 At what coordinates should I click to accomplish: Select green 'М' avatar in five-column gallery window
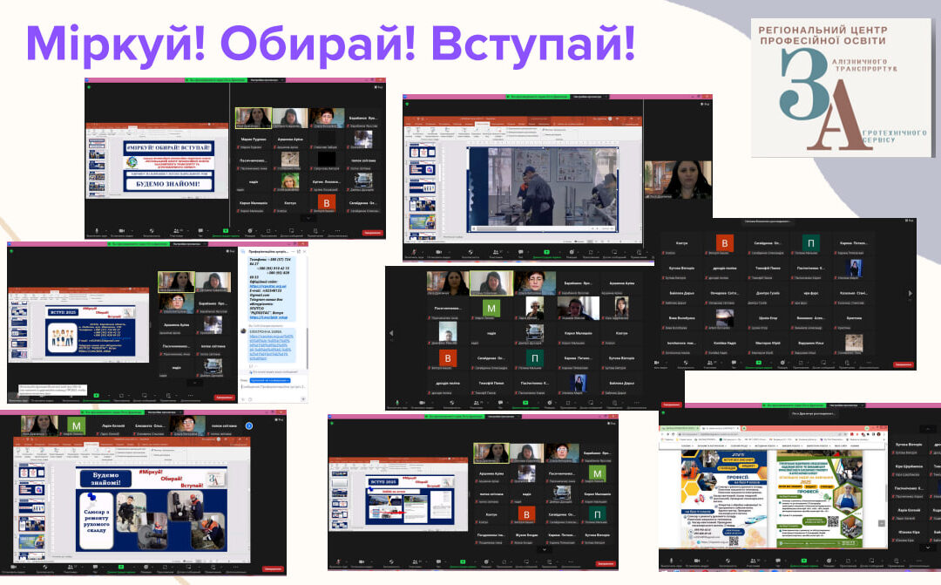491,308
